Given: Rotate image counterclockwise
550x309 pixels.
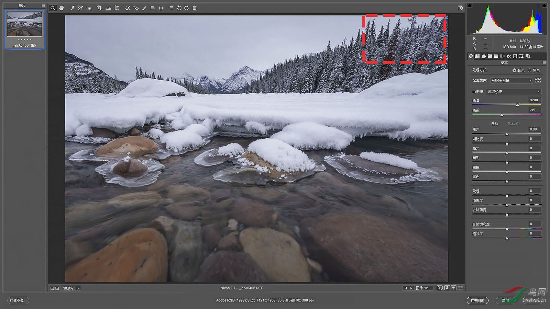Looking at the screenshot, I should click(179, 8).
